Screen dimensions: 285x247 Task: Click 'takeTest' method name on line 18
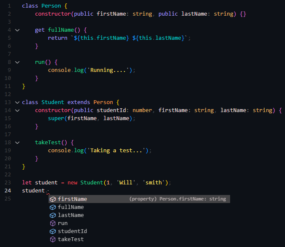click(48, 143)
